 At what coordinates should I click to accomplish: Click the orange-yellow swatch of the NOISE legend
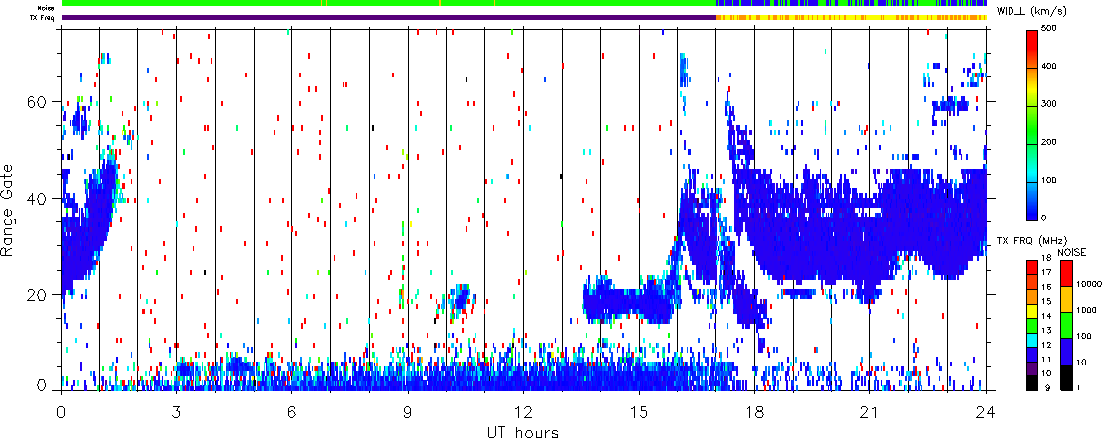pos(1067,299)
